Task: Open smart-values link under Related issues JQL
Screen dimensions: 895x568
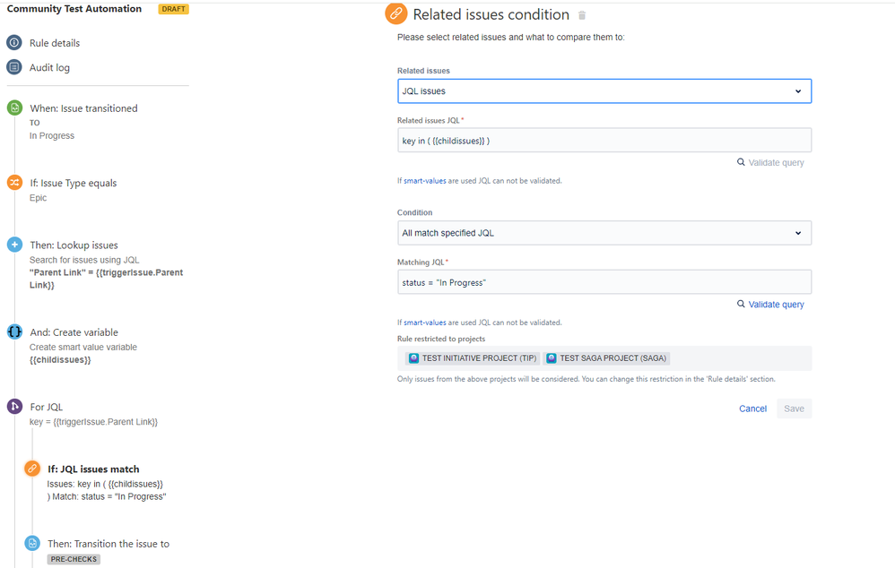Action: [x=425, y=181]
